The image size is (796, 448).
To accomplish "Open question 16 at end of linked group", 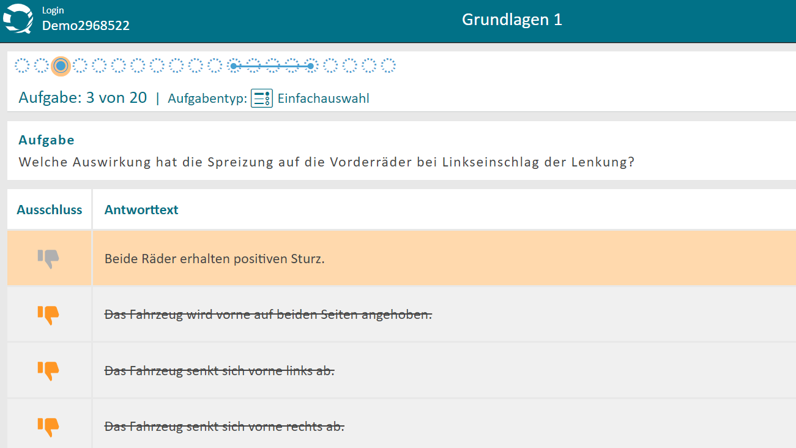I will 311,65.
